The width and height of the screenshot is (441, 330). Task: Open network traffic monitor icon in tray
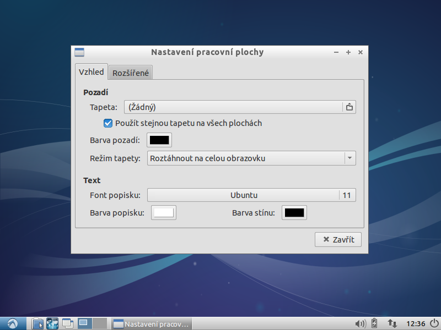[x=391, y=323]
